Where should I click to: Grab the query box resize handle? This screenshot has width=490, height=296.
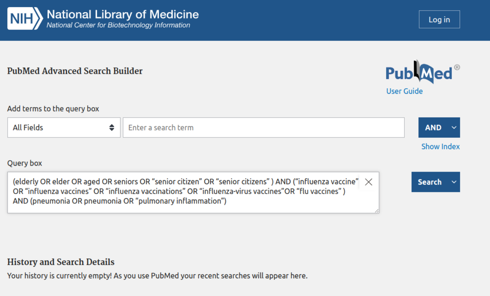coord(376,210)
